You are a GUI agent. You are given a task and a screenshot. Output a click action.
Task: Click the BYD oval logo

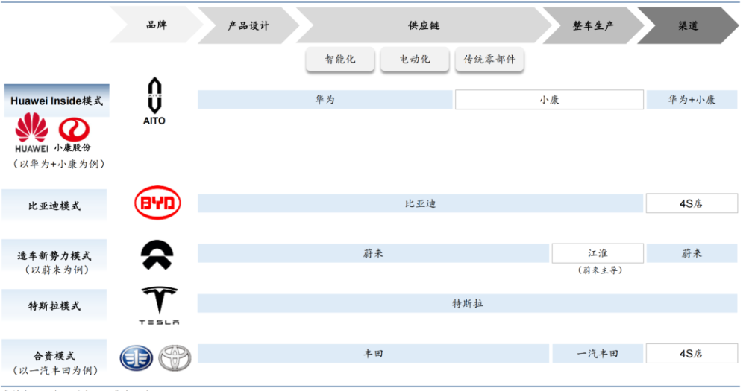tap(157, 203)
